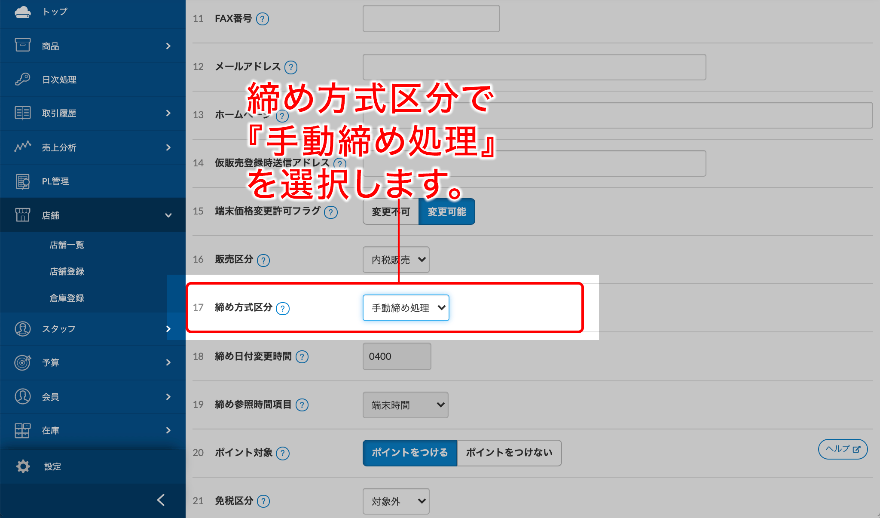The image size is (880, 518).
Task: Collapse the sidebar with the arrow
Action: pyautogui.click(x=161, y=500)
